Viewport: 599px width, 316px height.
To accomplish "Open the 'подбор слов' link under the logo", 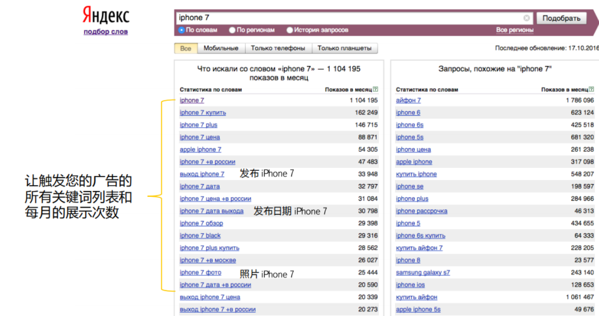I will tap(106, 32).
